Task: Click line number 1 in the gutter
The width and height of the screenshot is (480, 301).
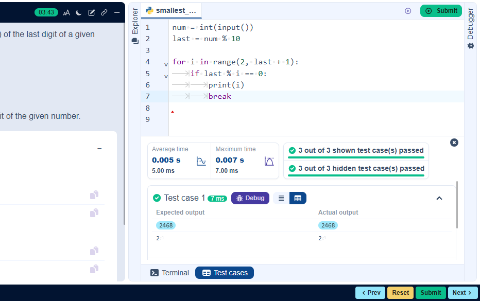Action: (x=147, y=28)
